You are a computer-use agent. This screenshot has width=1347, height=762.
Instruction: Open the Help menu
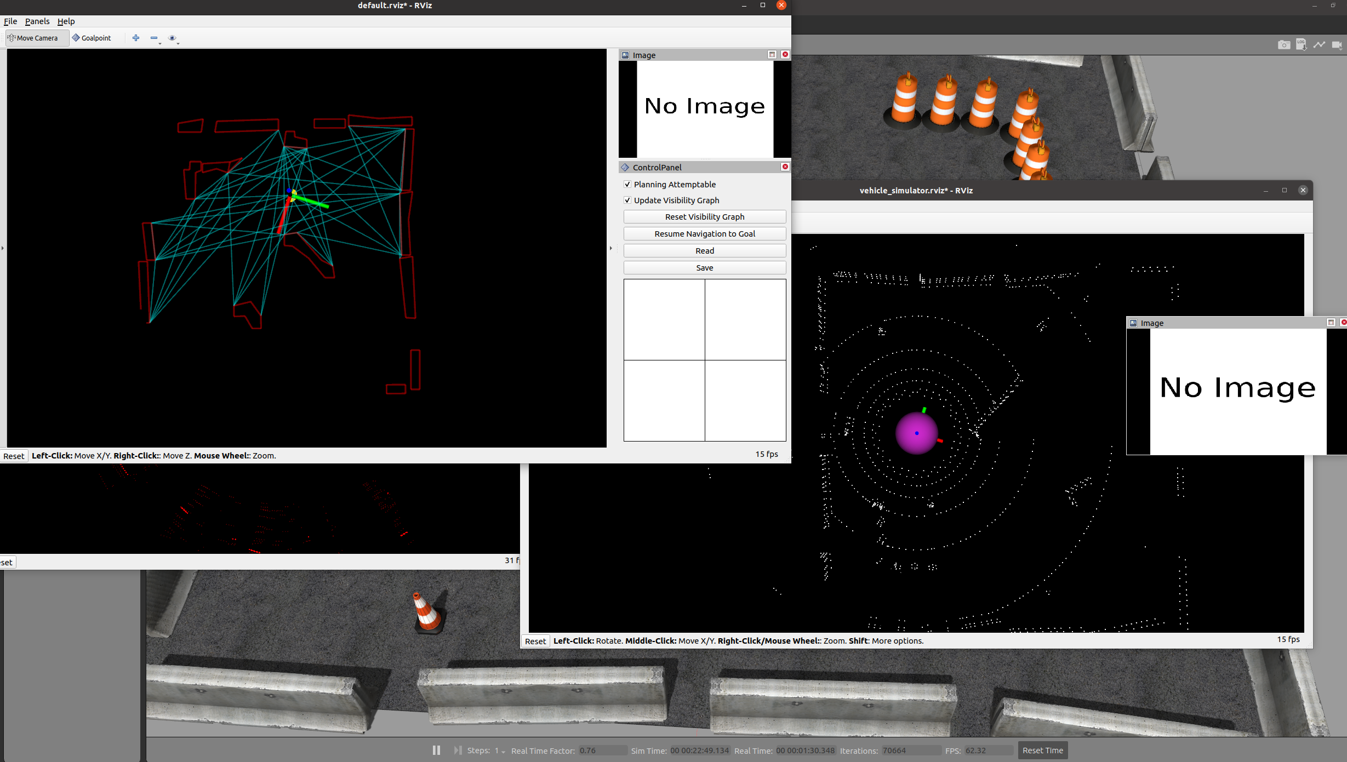tap(66, 21)
